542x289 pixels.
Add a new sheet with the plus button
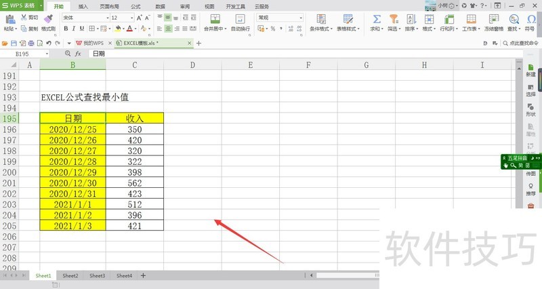tap(143, 275)
